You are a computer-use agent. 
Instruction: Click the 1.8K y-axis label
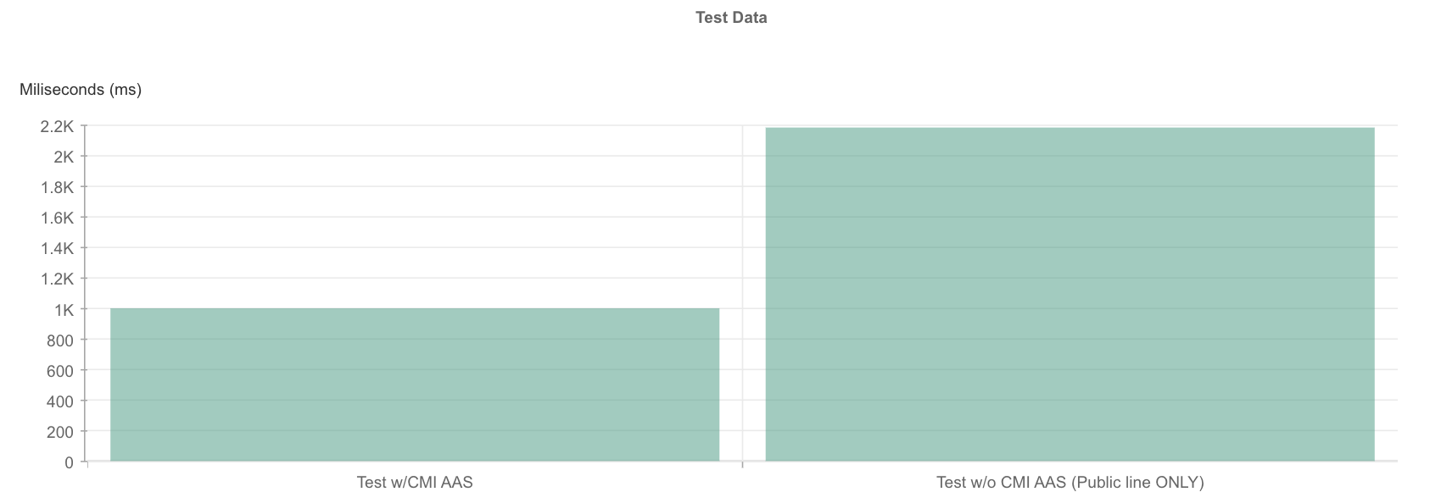pos(57,187)
